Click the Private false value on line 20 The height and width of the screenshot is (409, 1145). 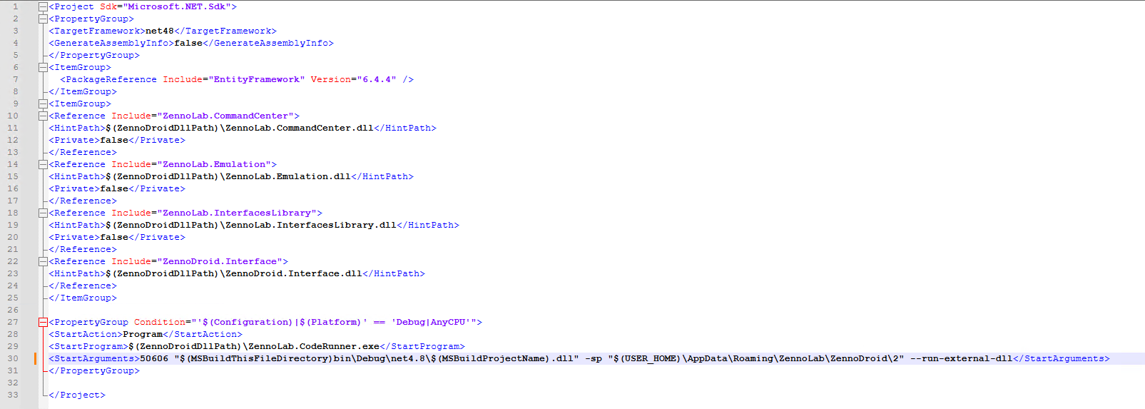(114, 237)
